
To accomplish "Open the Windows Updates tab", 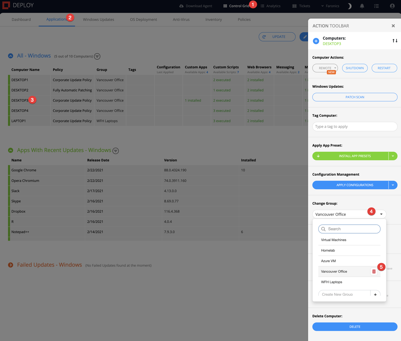I will pos(99,20).
